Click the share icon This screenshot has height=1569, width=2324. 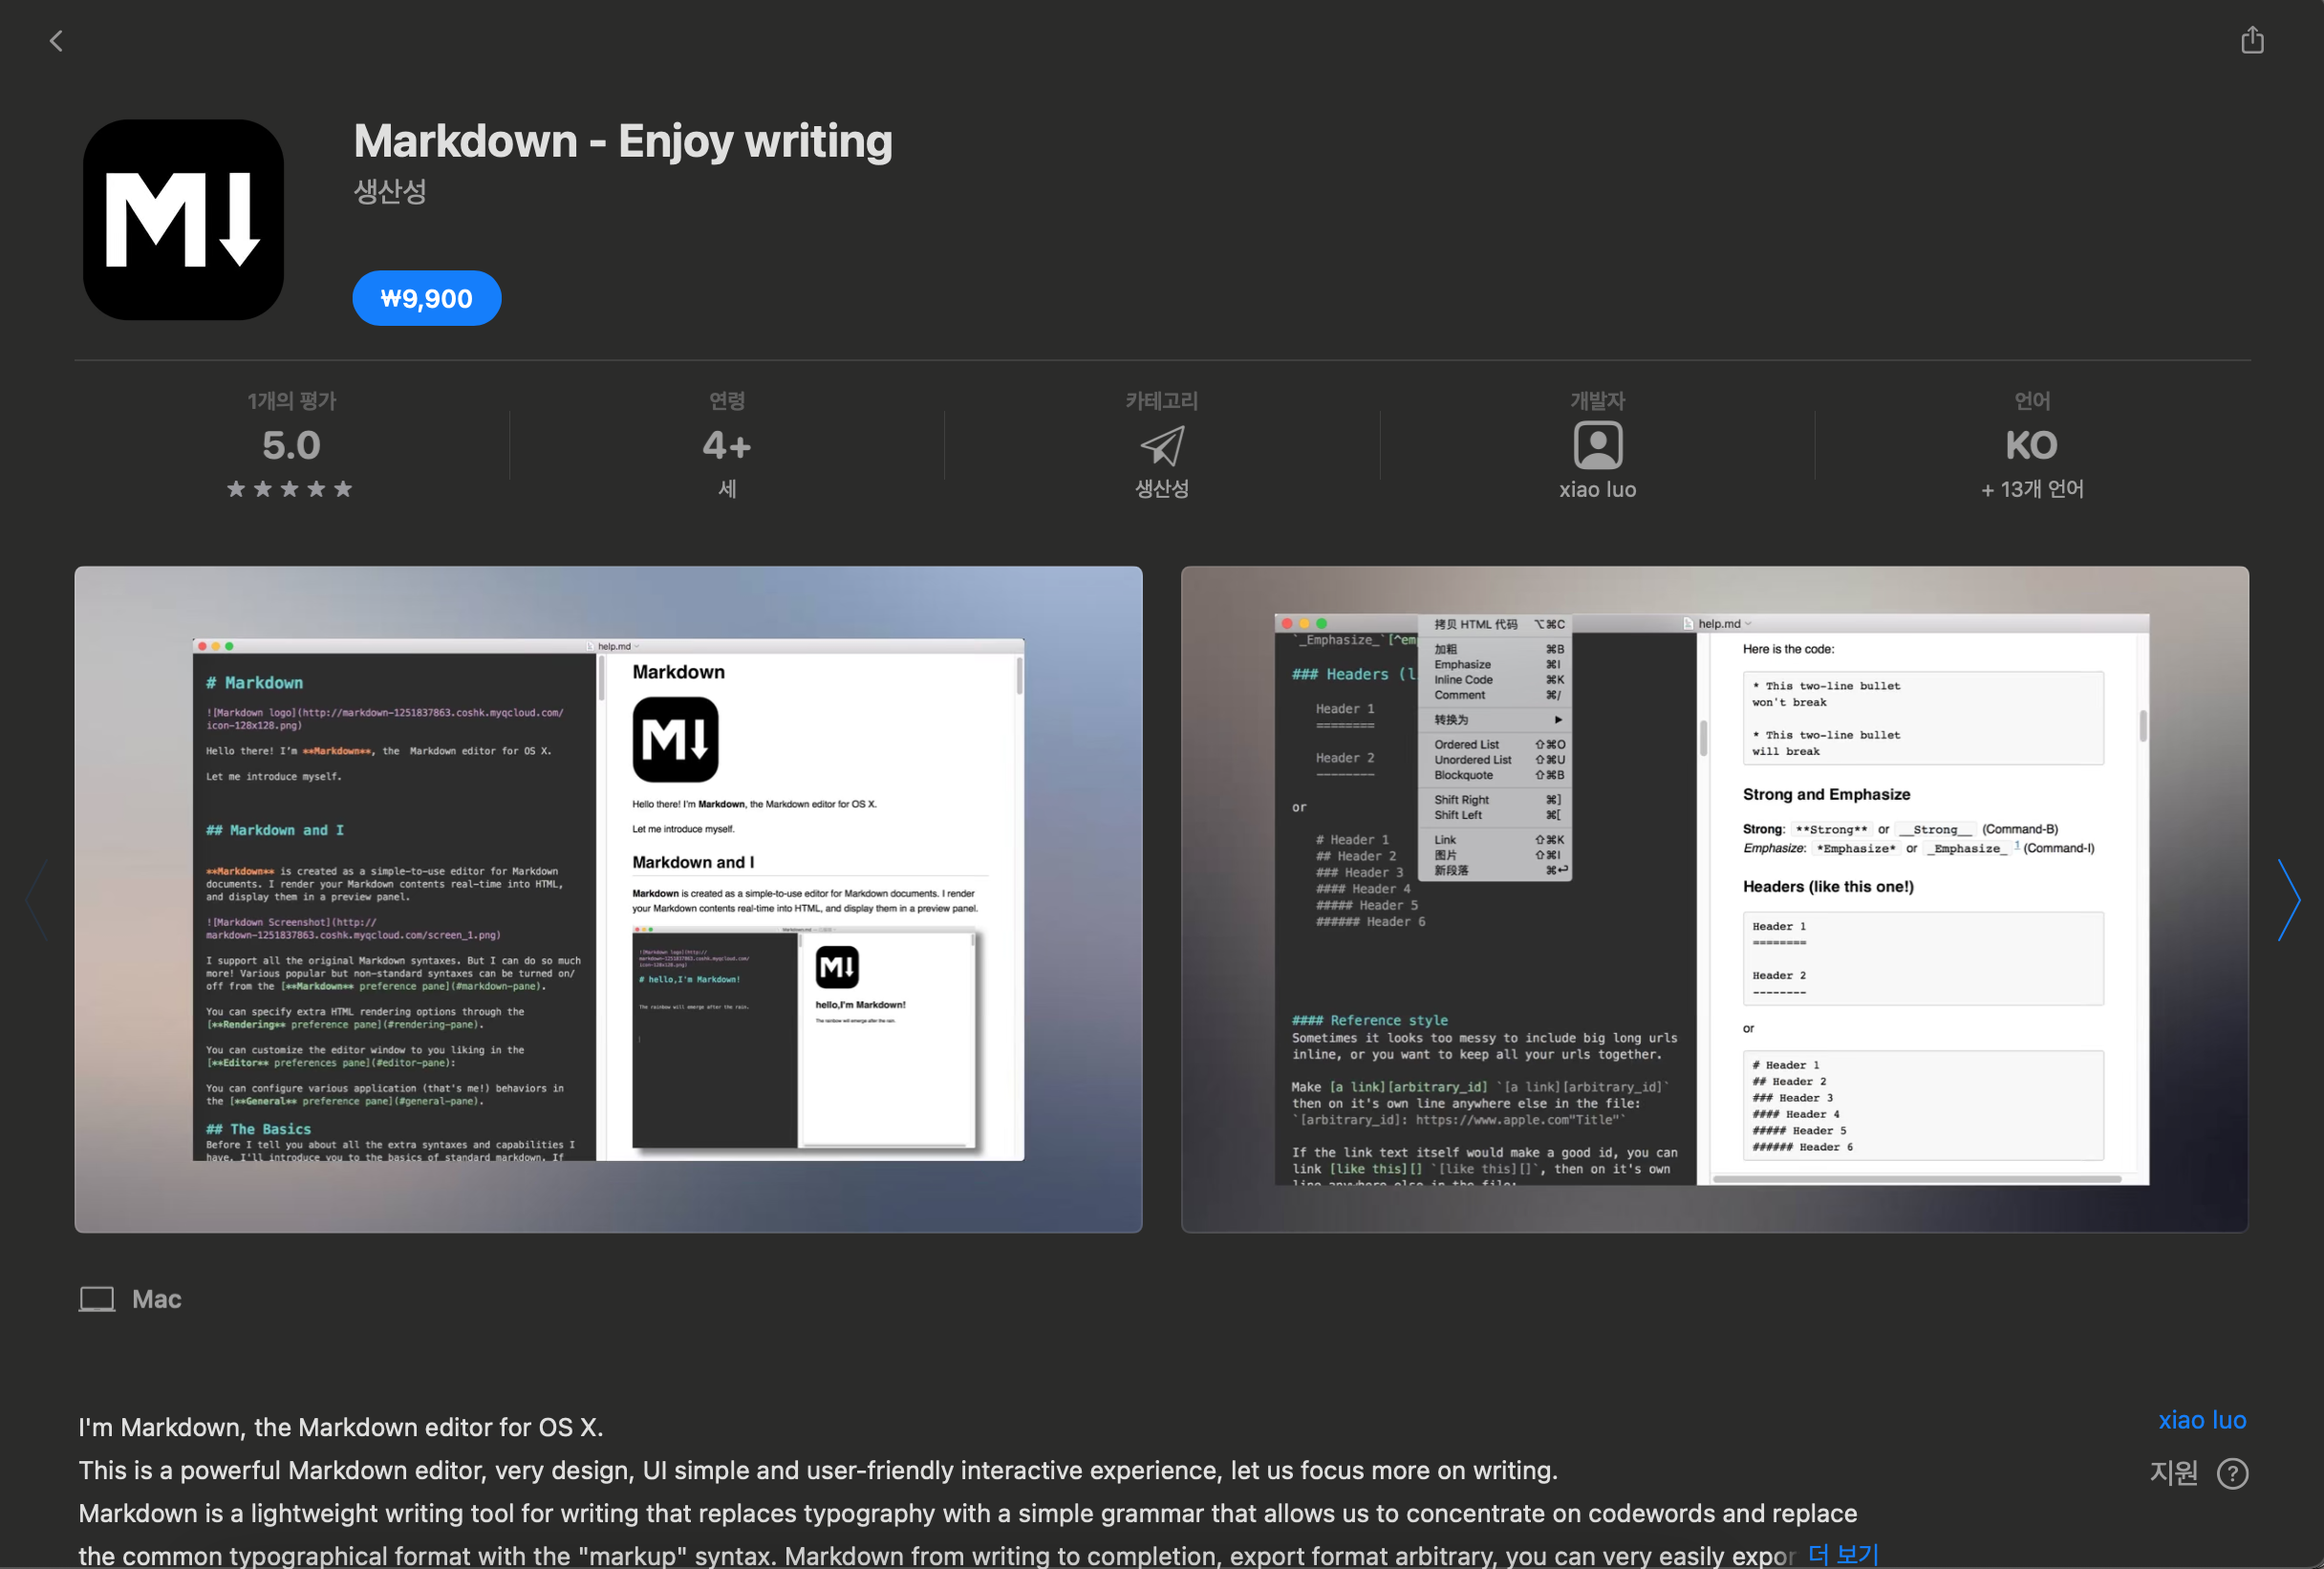coord(2251,41)
